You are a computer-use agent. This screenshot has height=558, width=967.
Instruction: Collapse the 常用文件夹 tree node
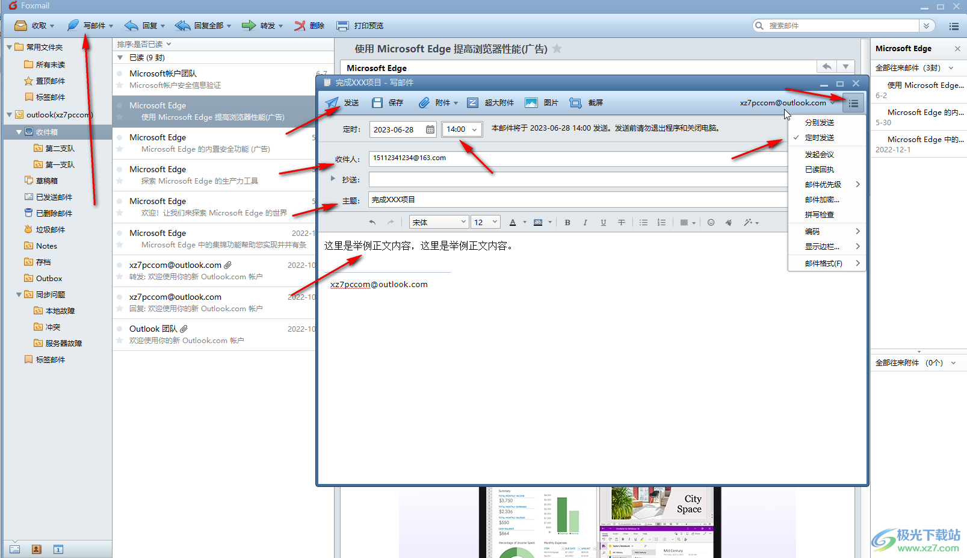[9, 47]
